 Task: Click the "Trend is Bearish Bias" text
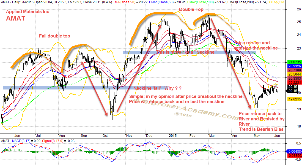(261, 129)
